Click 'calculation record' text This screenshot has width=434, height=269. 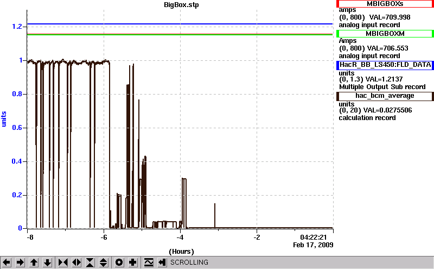coord(367,118)
